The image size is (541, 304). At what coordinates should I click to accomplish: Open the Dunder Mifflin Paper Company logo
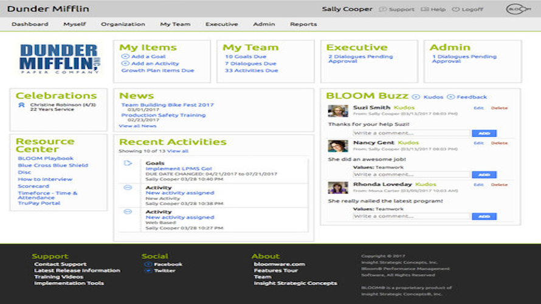pos(60,58)
